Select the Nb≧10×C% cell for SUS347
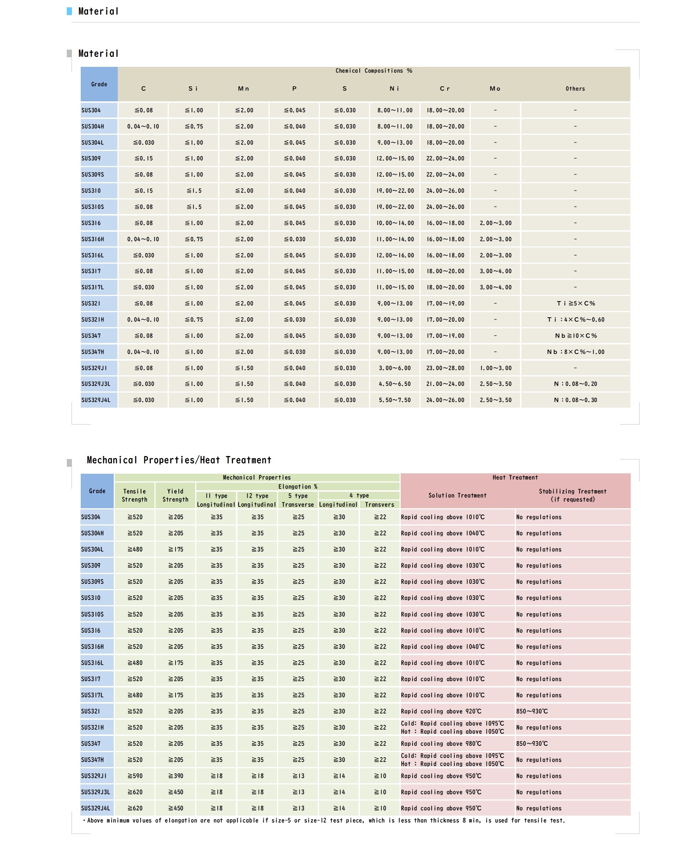The image size is (692, 856). coord(575,336)
